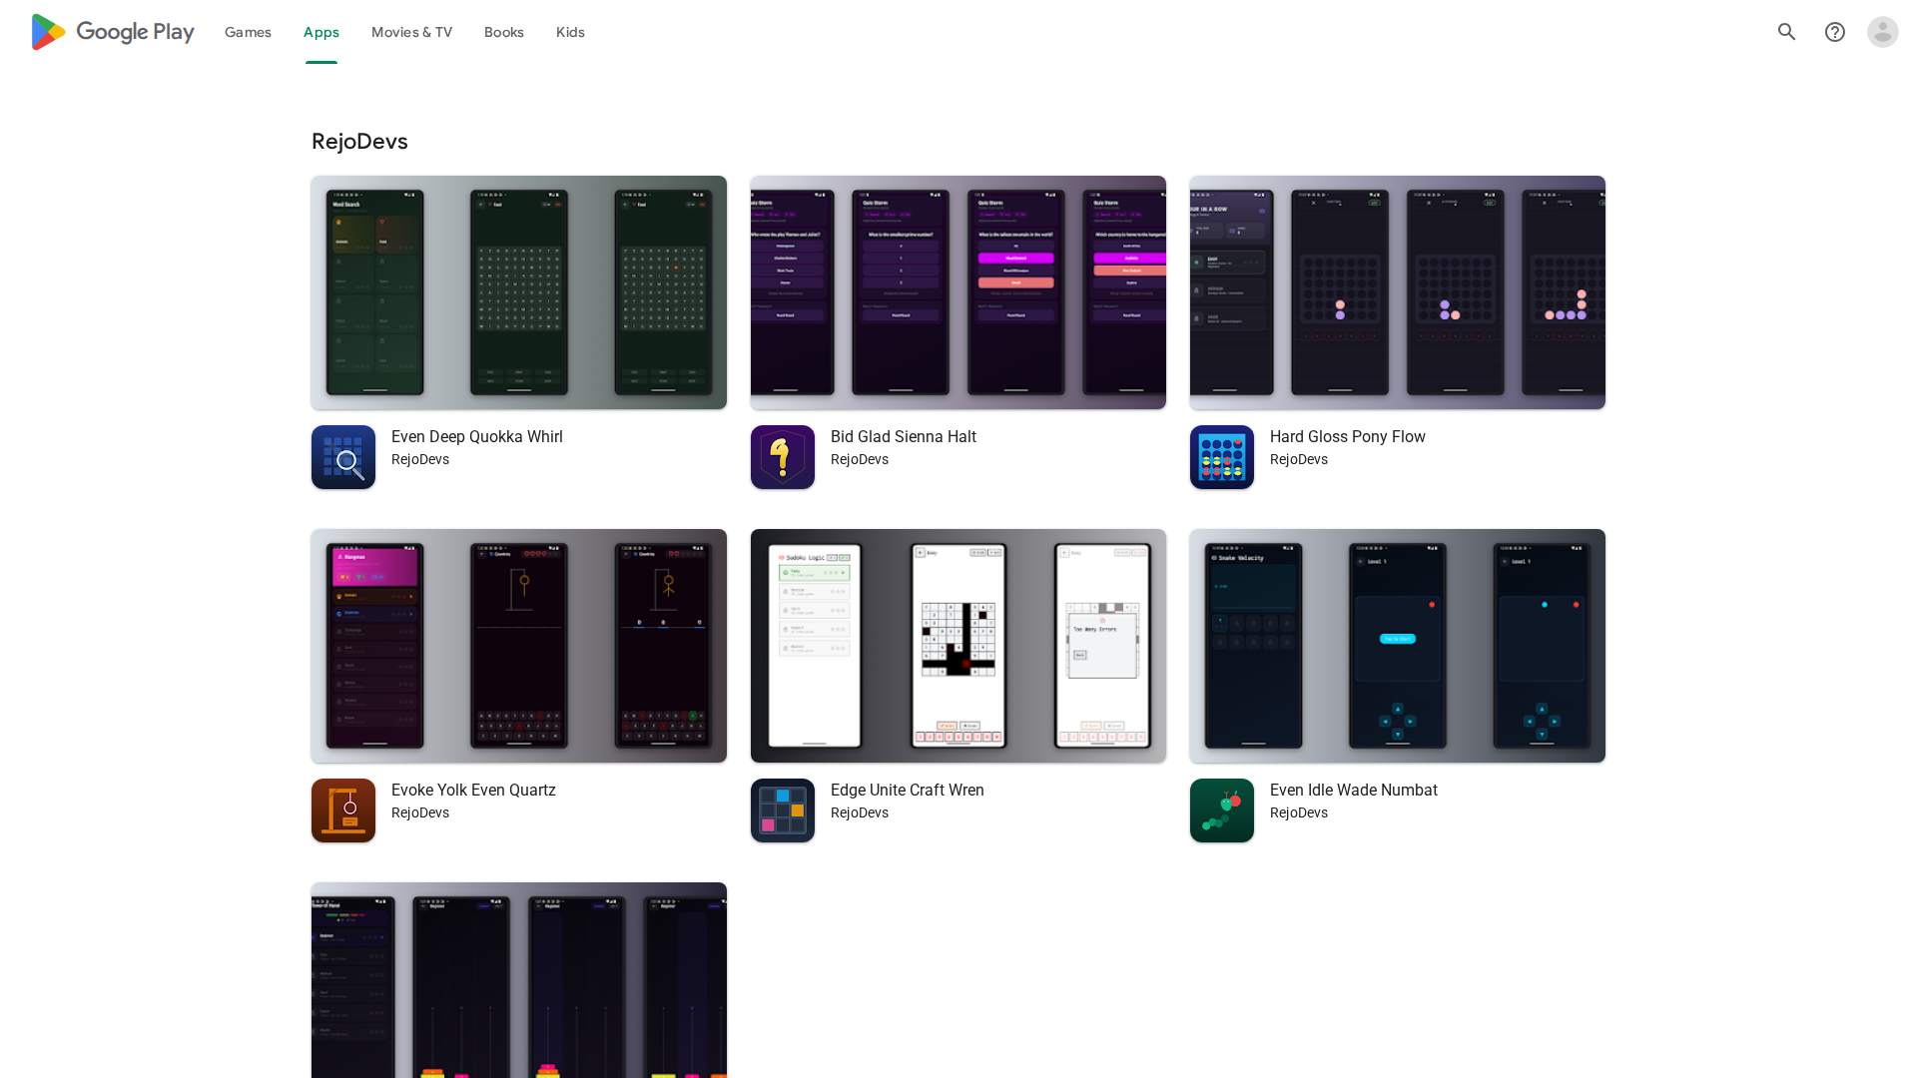Click Even Deep Quokka Whirl app icon
The image size is (1917, 1078).
click(x=343, y=457)
